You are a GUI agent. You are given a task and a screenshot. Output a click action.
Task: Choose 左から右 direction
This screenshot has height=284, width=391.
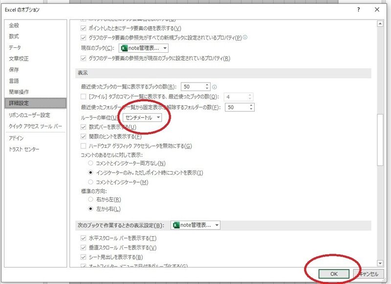tap(90, 208)
